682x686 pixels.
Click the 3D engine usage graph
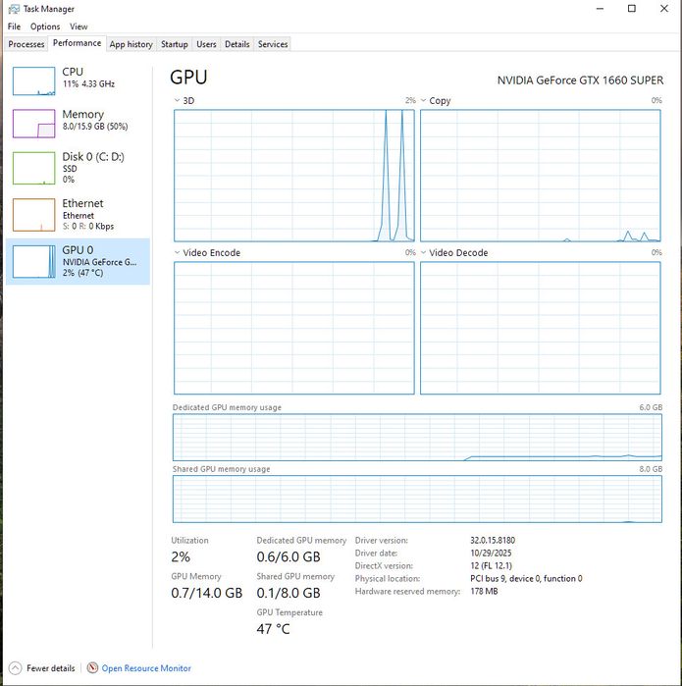click(x=294, y=176)
